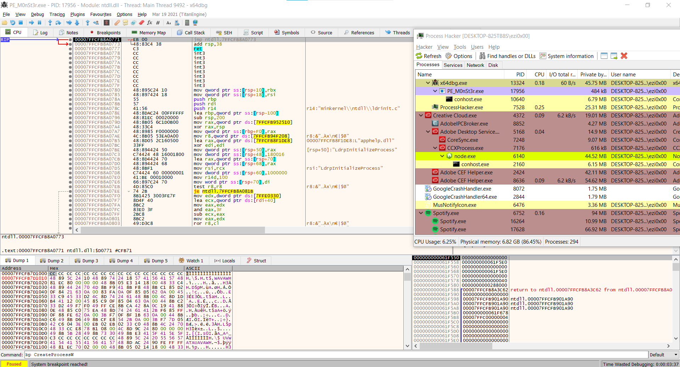
Task: Open the Threads tab
Action: click(398, 33)
